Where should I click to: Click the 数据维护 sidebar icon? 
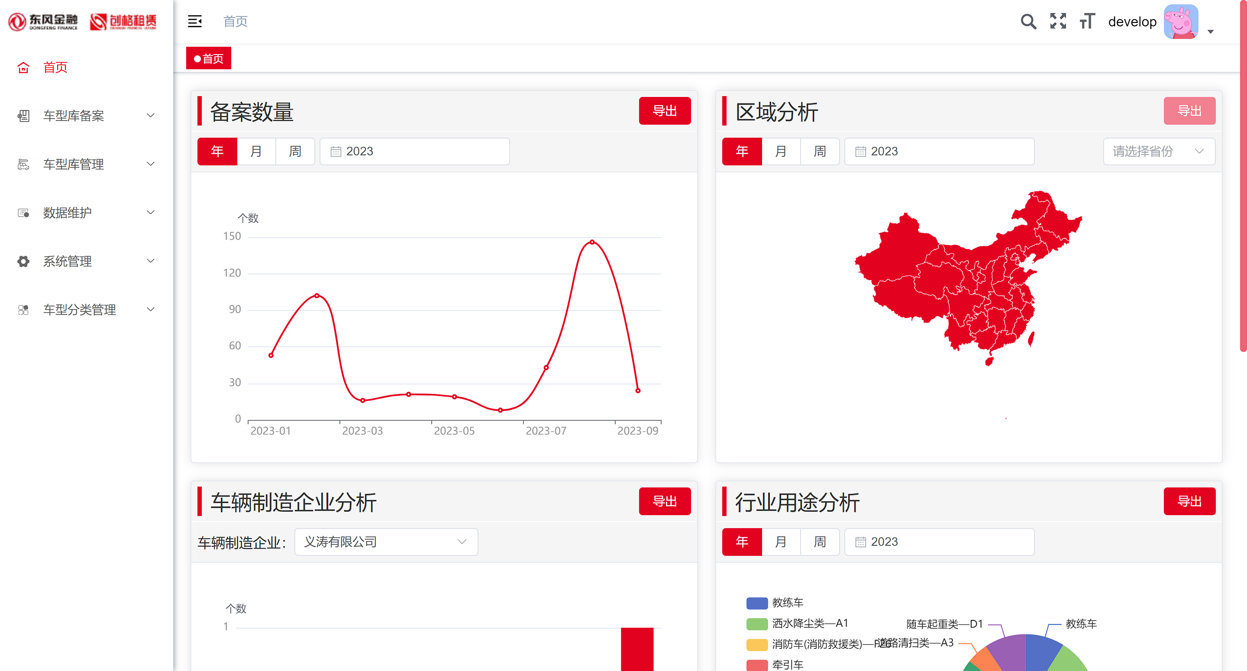click(23, 213)
